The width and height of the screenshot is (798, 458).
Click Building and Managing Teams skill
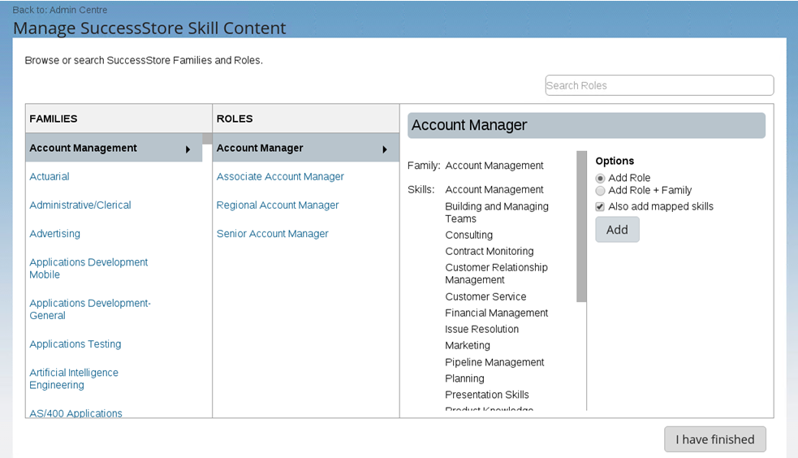pos(497,212)
